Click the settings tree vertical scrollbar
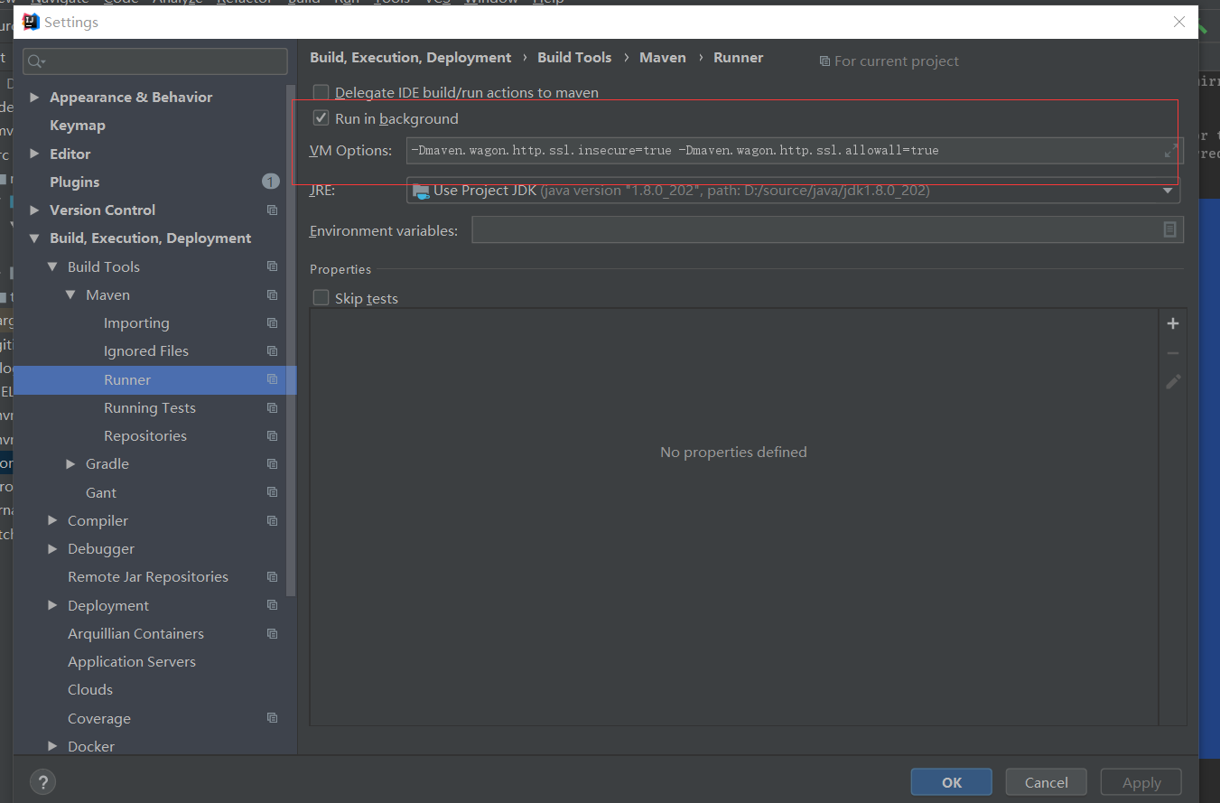Screen dimensions: 1220x803 pyautogui.click(x=291, y=340)
